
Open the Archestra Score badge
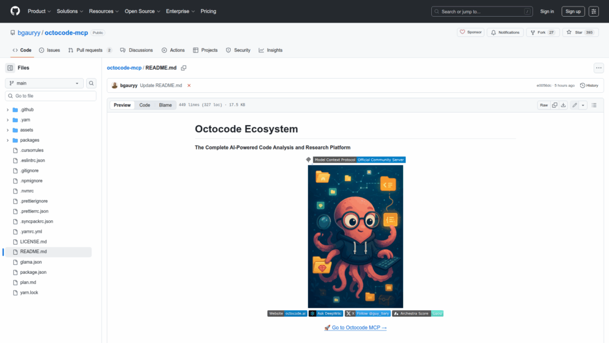pos(417,313)
